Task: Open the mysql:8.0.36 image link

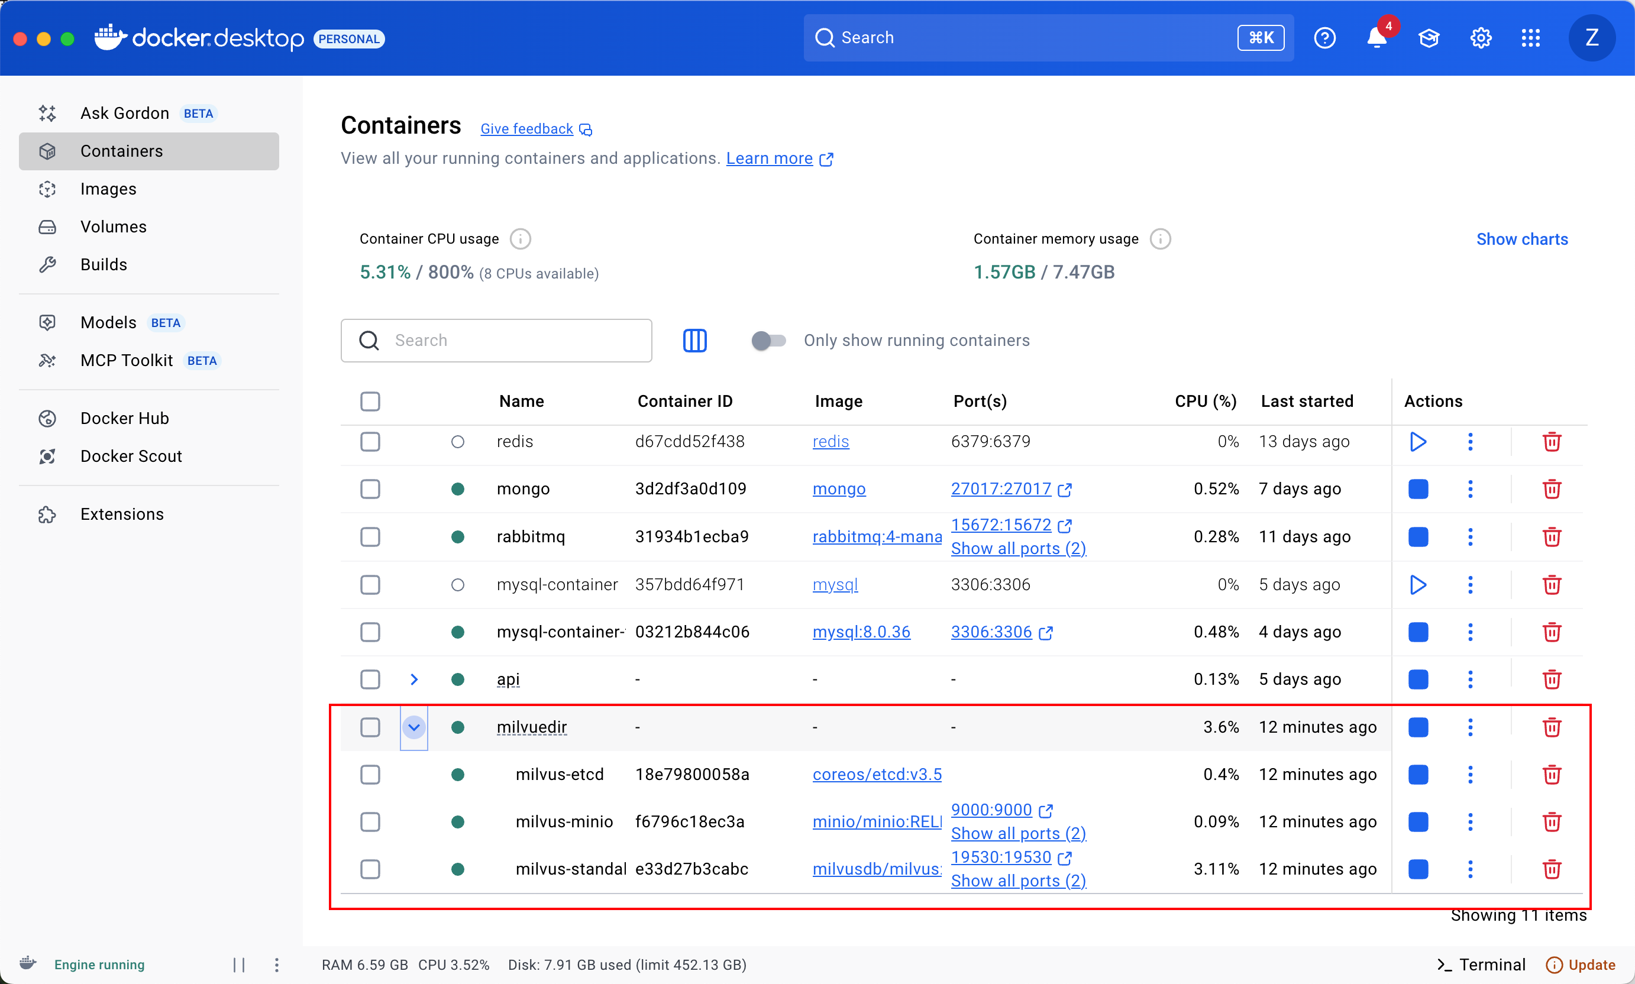Action: [861, 632]
